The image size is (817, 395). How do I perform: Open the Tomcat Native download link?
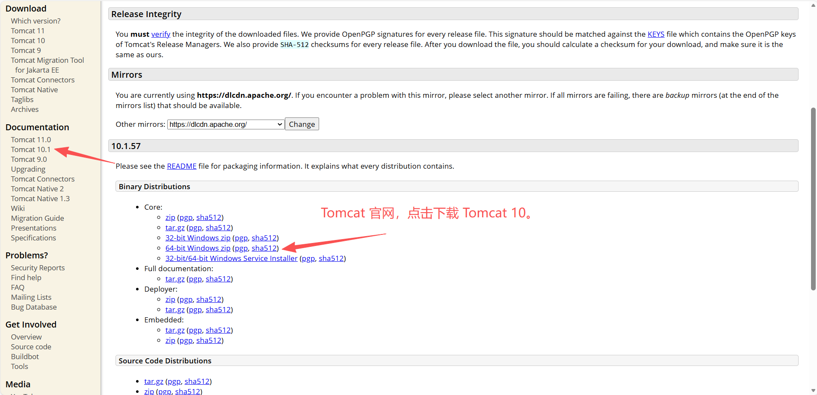pyautogui.click(x=35, y=90)
